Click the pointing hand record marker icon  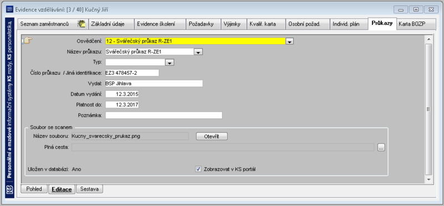pyautogui.click(x=27, y=41)
